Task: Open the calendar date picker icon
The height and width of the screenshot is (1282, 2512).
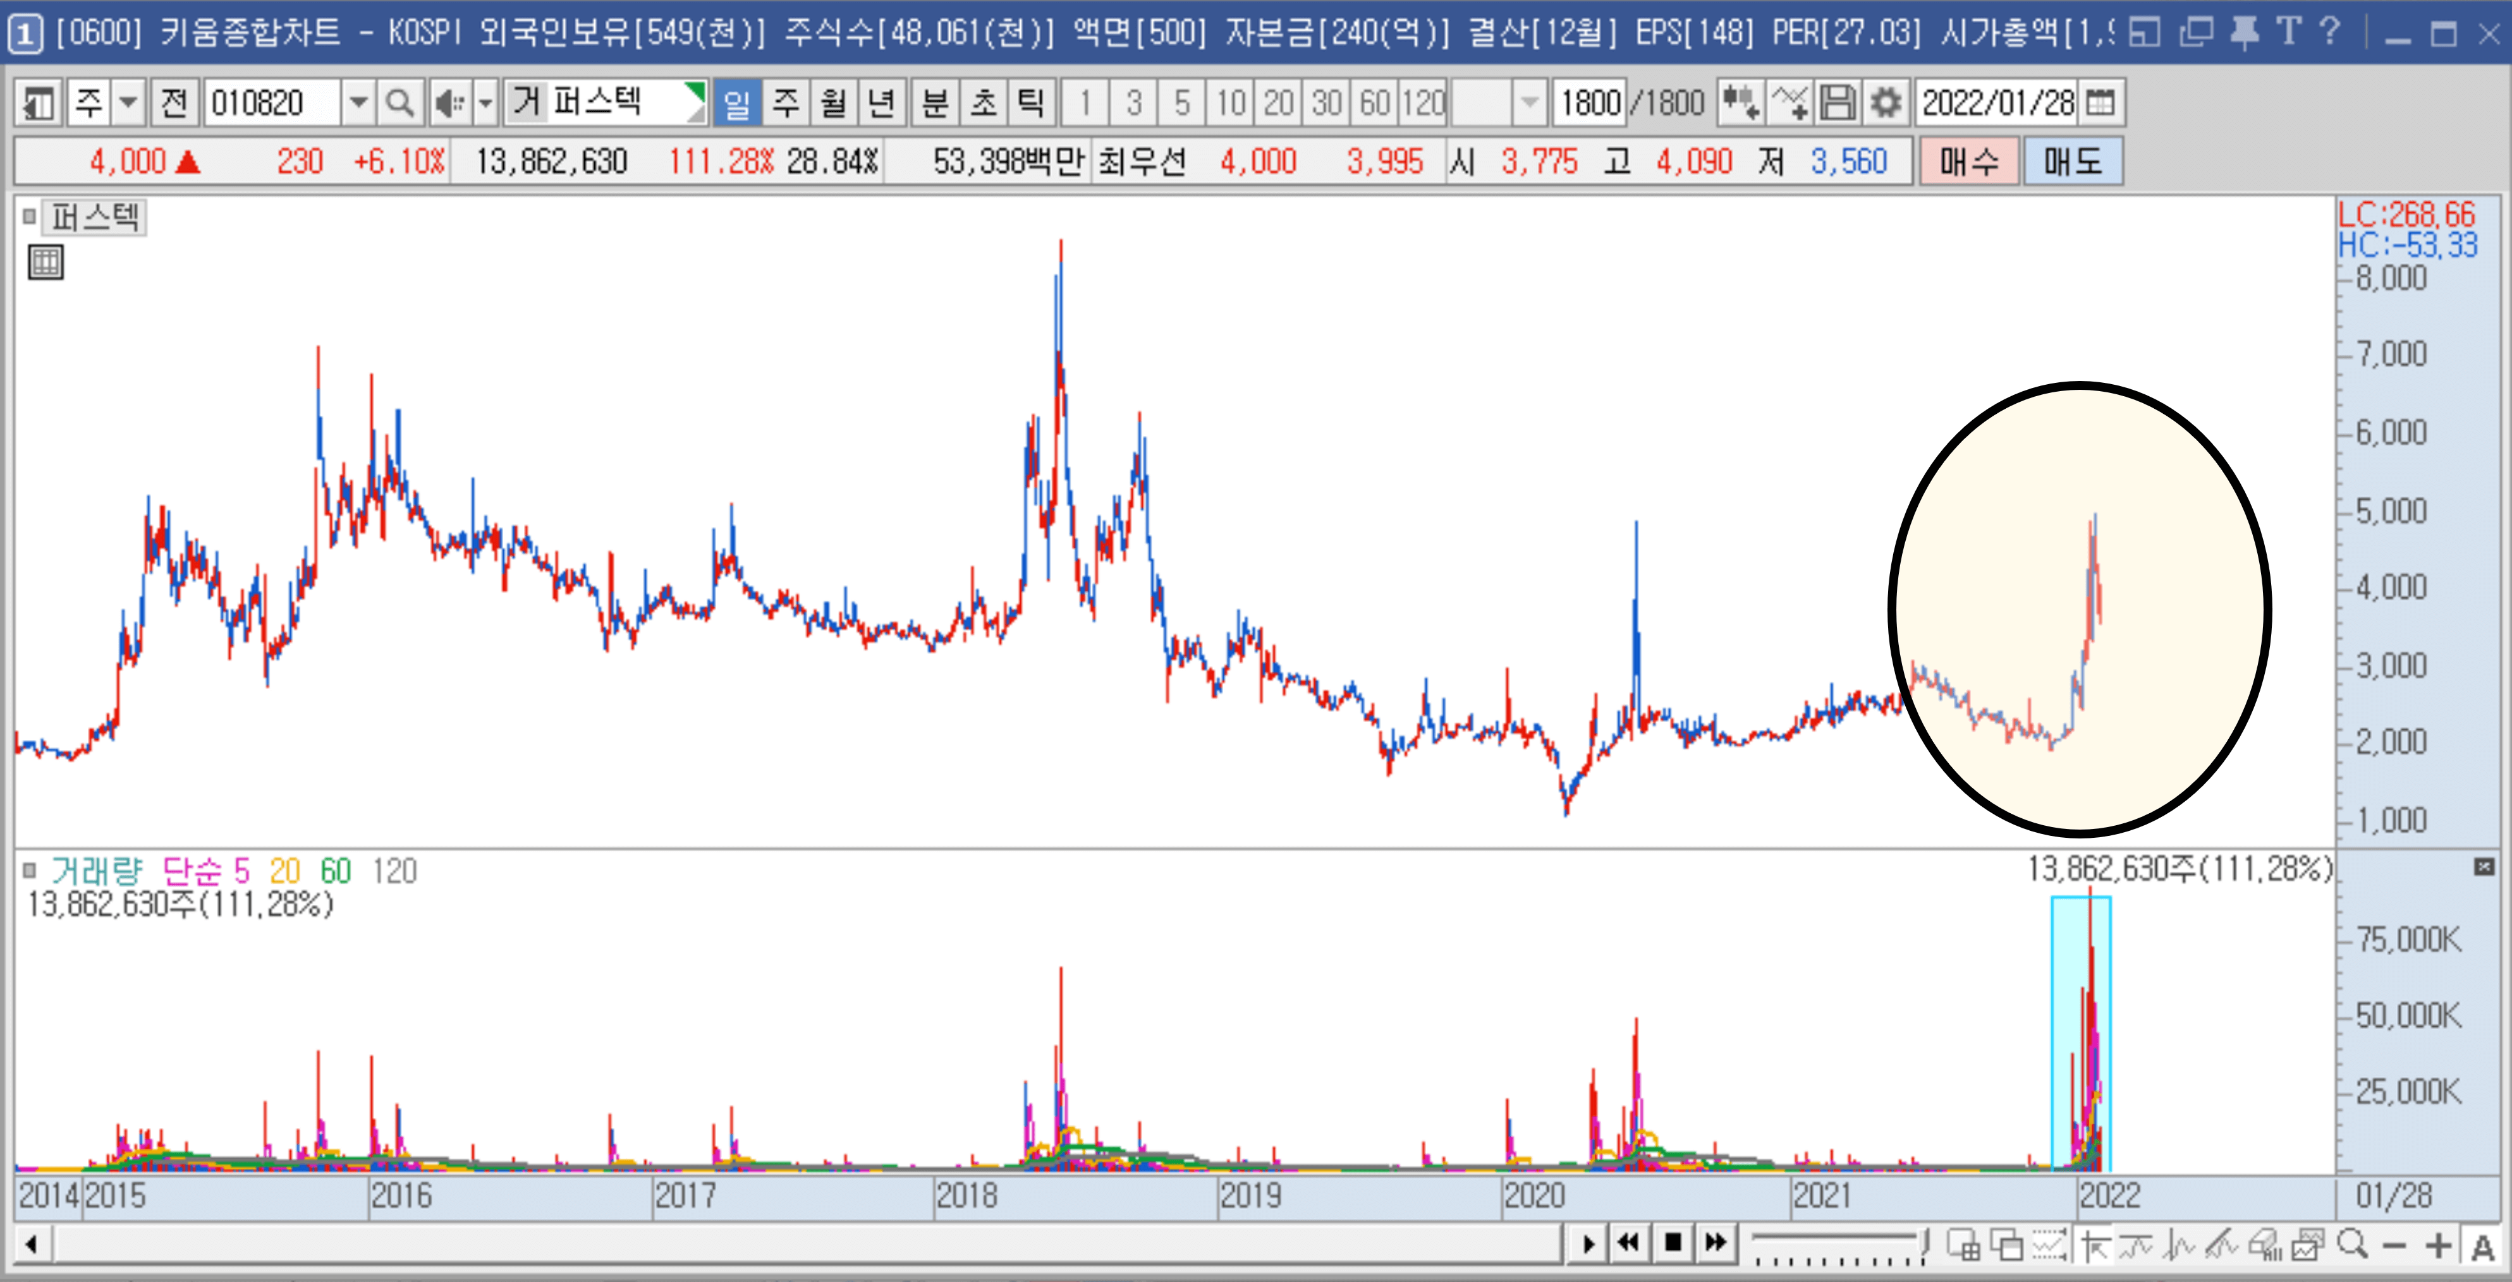Action: [x=2099, y=102]
